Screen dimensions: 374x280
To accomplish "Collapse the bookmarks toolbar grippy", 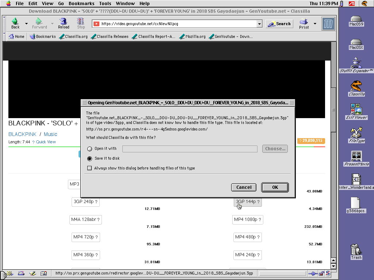I will tap(4, 36).
